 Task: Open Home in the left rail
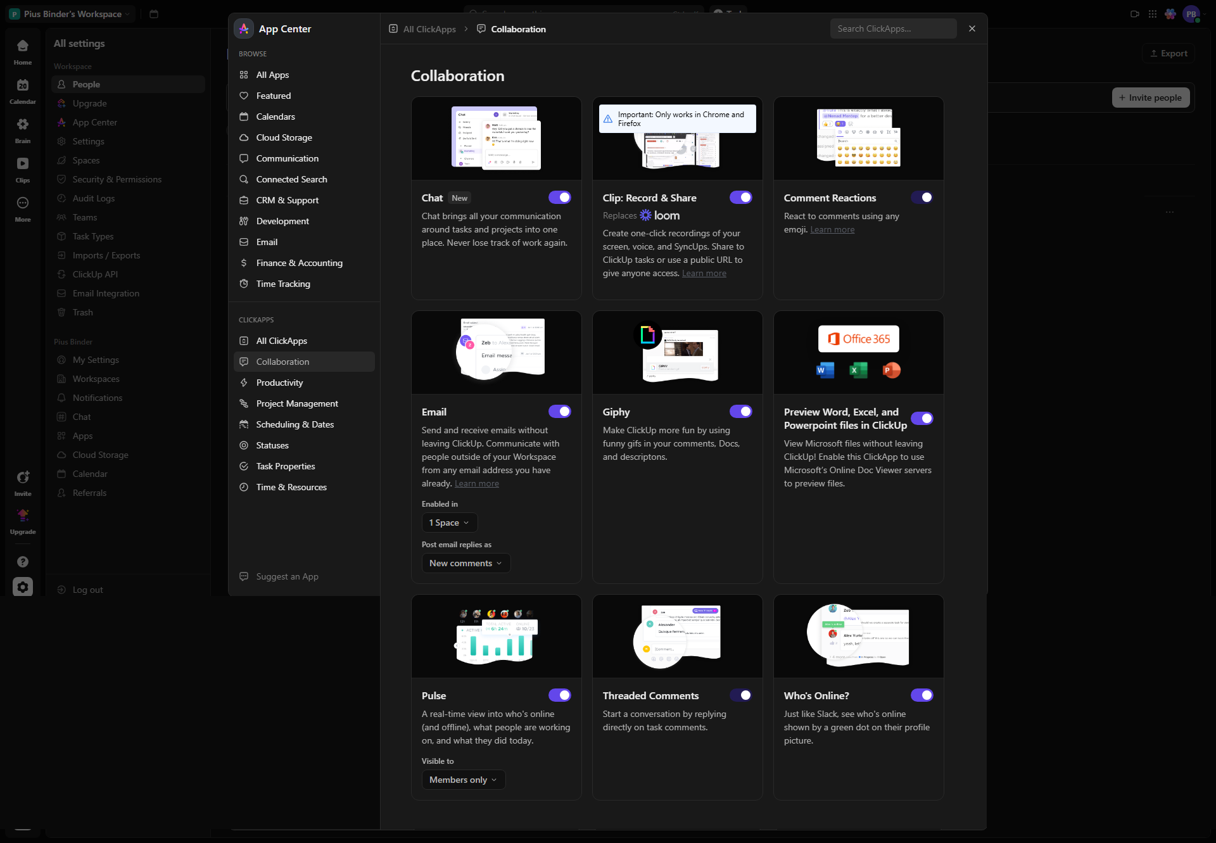pos(23,52)
